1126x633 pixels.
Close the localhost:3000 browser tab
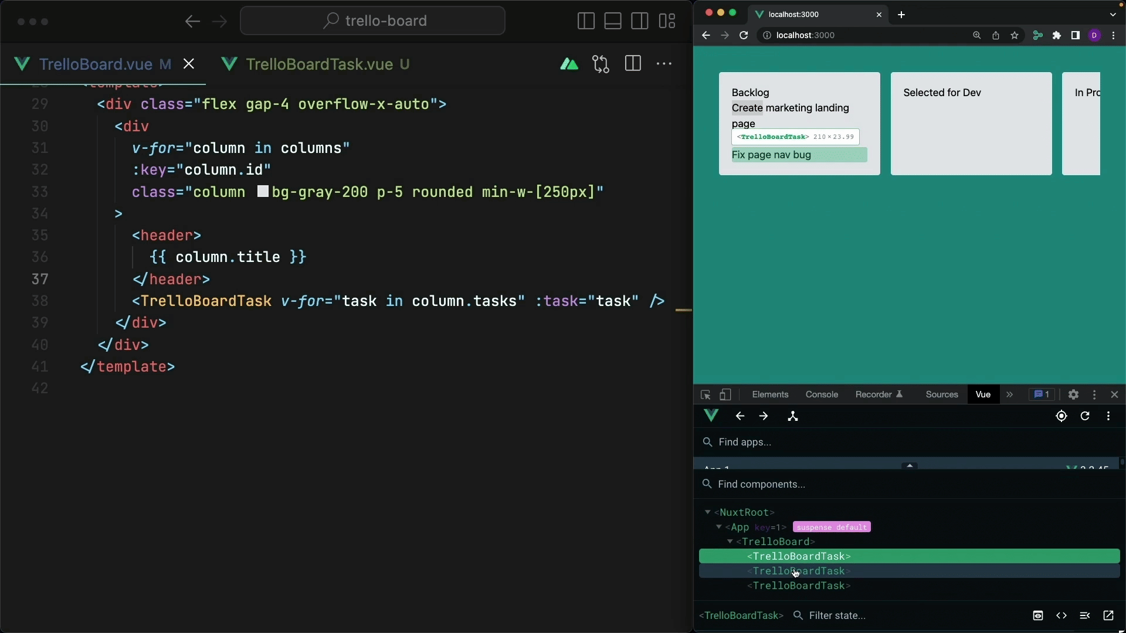tap(879, 15)
